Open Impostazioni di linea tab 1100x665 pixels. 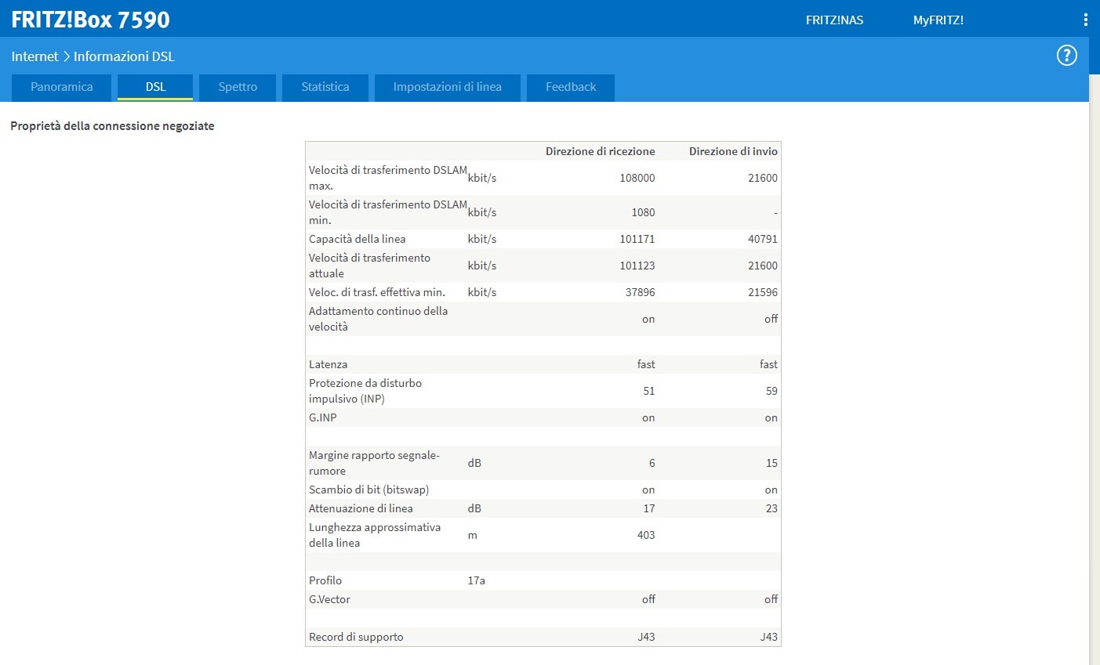[447, 87]
